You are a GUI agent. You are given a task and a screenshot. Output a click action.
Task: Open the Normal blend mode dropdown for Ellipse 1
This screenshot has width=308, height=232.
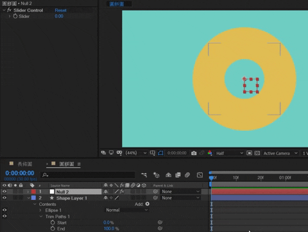click(126, 210)
